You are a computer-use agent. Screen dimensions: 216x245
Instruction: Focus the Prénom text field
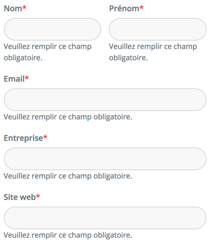click(158, 29)
